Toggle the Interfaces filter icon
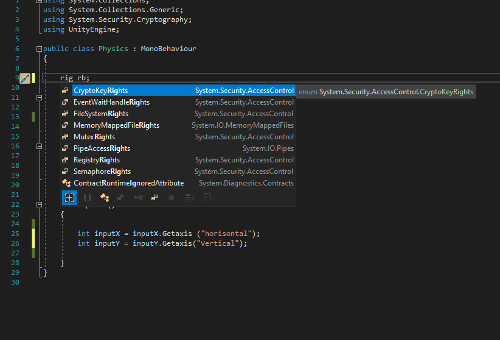 click(139, 198)
